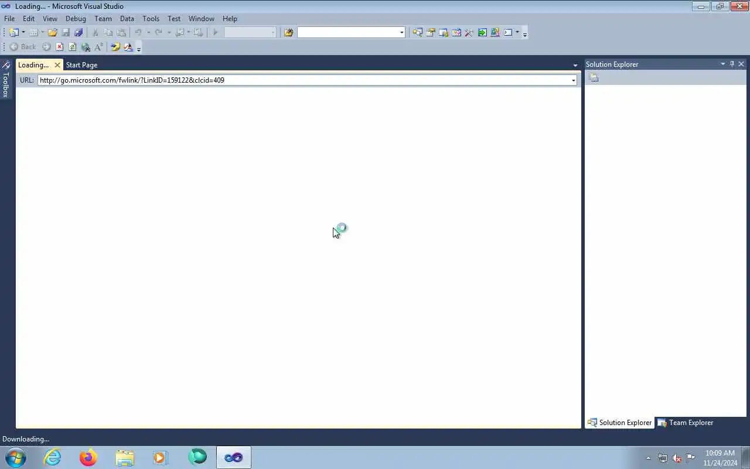750x469 pixels.
Task: Expand the Toolbox side panel
Action: (5, 79)
